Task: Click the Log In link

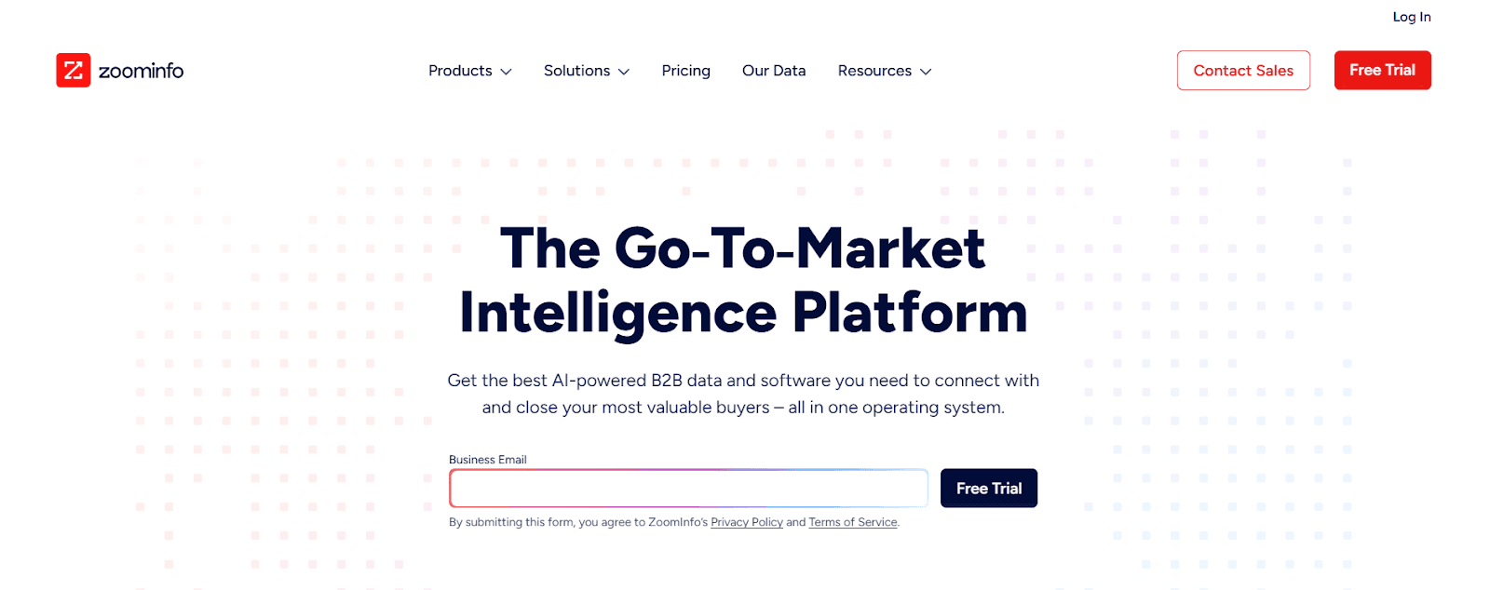Action: [x=1412, y=16]
